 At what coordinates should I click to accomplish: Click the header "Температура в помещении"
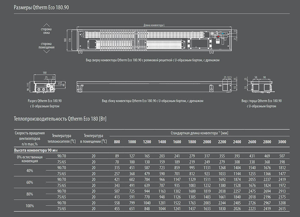pyautogui.click(x=93, y=139)
